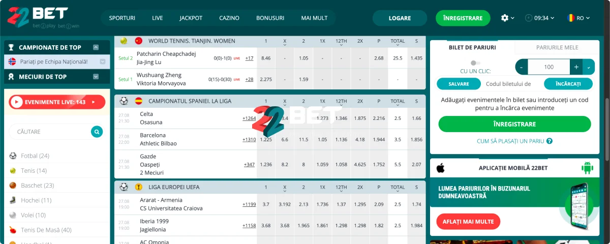Click the Logare button
610x244 pixels.
coord(400,18)
